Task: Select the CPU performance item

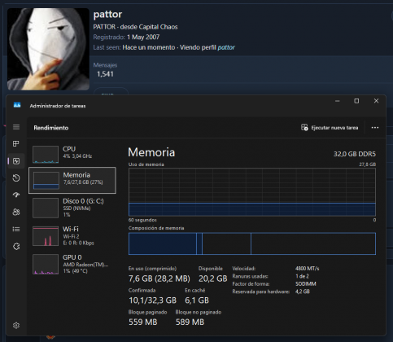Action: pos(72,154)
